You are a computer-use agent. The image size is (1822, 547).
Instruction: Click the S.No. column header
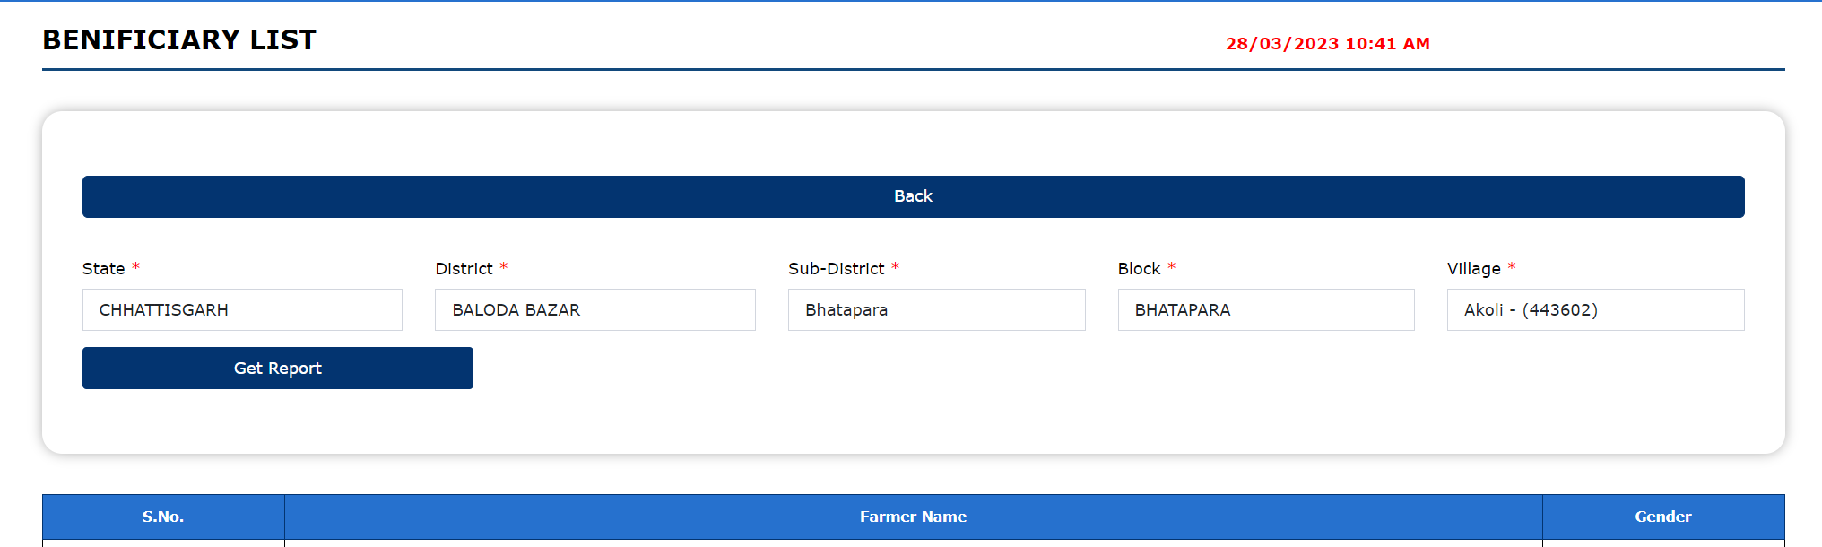(x=163, y=517)
